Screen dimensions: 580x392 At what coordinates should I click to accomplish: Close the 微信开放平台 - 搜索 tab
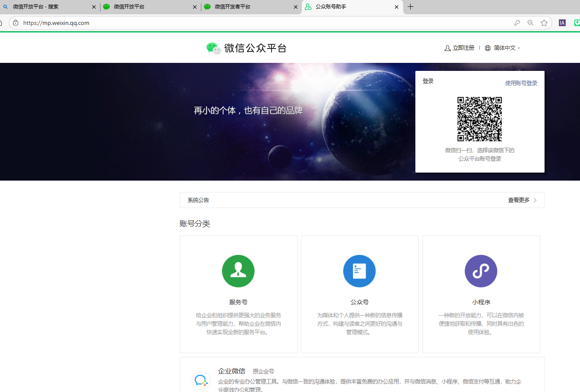(94, 7)
